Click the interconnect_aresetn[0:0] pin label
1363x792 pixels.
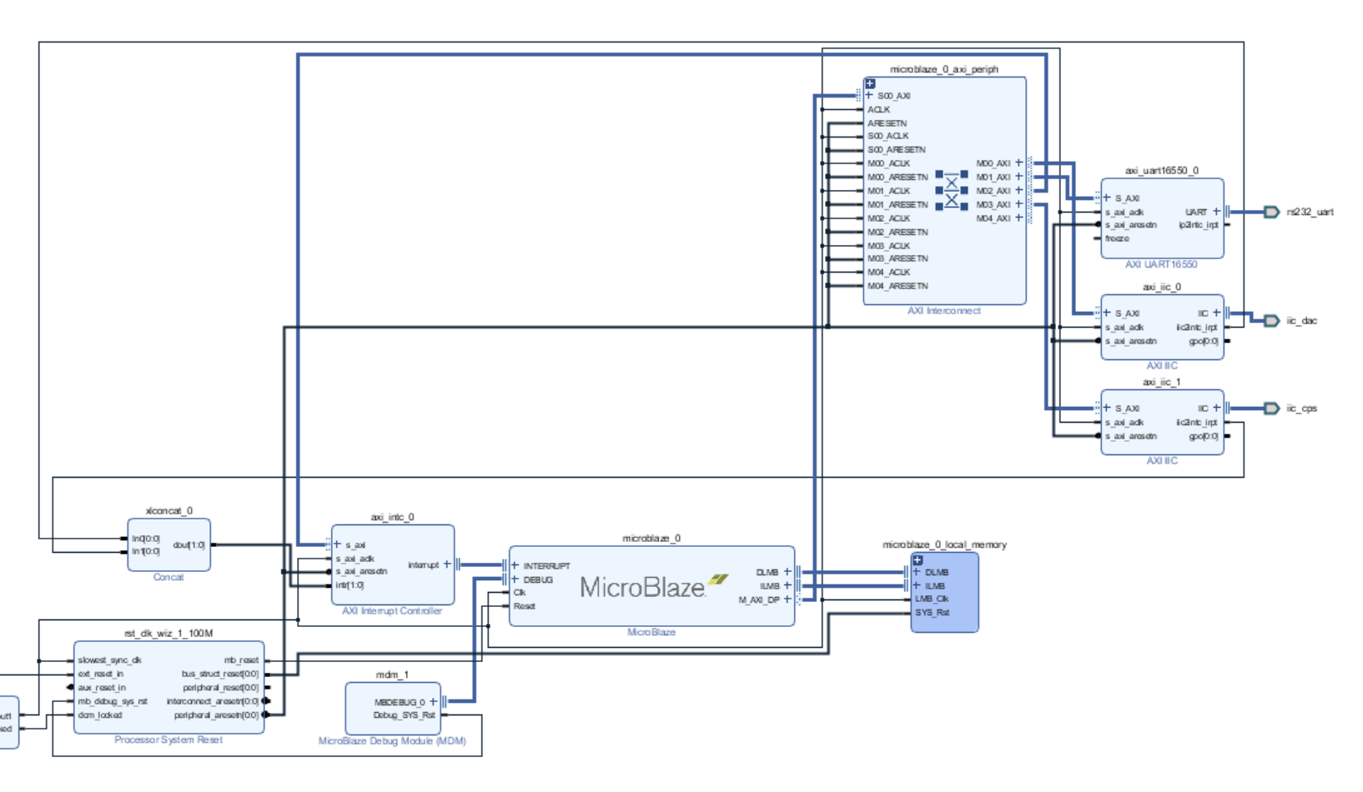[x=213, y=701]
